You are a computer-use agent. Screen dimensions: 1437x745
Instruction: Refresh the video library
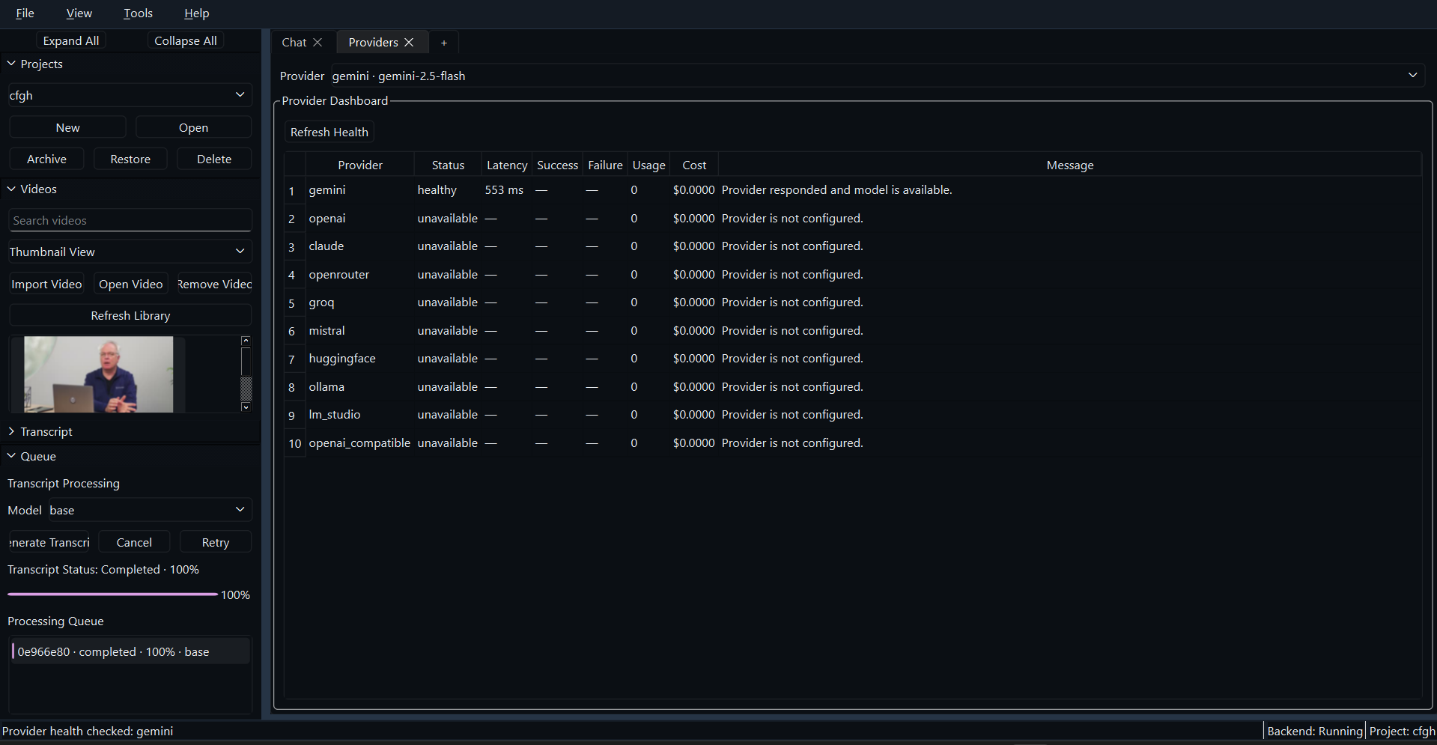tap(130, 315)
